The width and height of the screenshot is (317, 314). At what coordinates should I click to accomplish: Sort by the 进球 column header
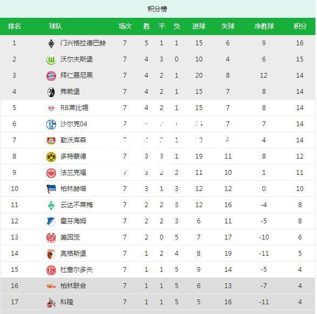pos(199,26)
